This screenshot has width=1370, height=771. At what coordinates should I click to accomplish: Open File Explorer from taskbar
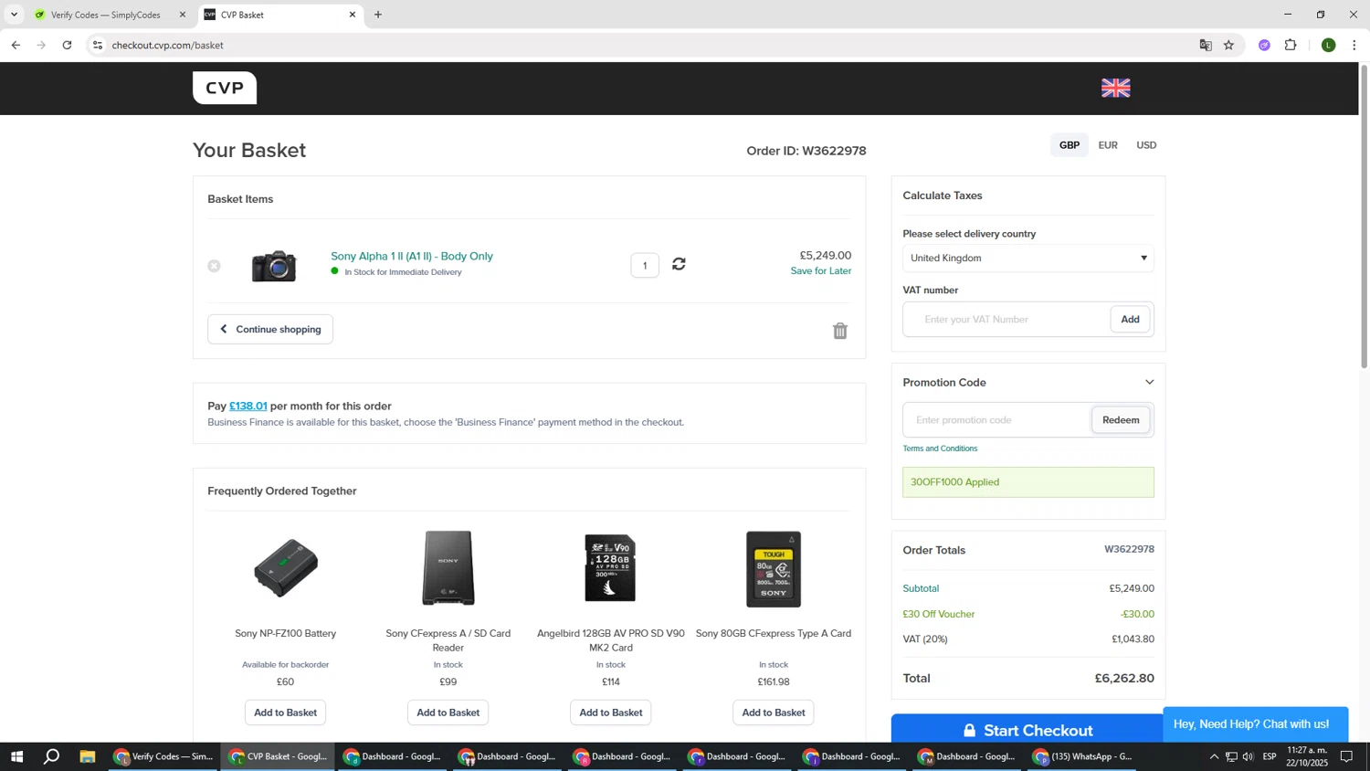point(88,756)
